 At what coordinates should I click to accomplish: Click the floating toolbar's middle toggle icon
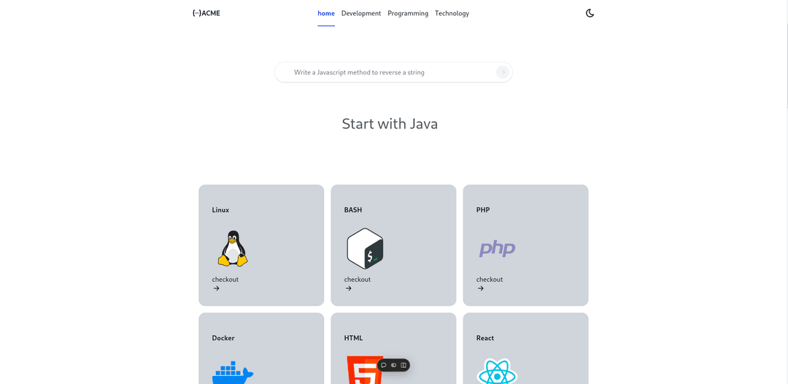pos(393,366)
